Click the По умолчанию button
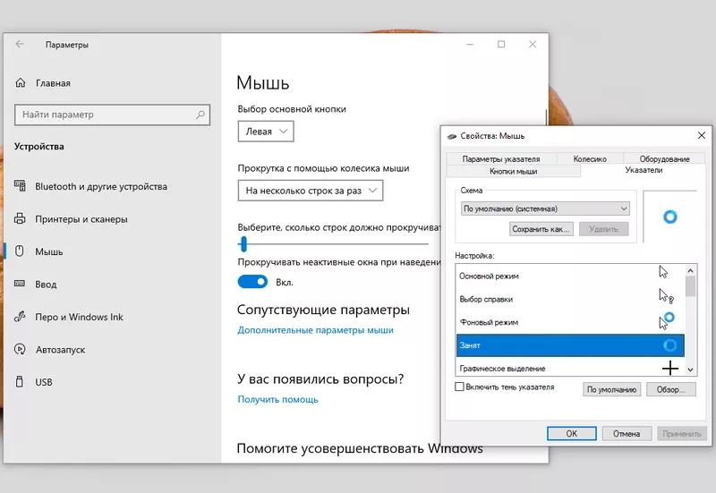The width and height of the screenshot is (716, 493). pyautogui.click(x=611, y=389)
